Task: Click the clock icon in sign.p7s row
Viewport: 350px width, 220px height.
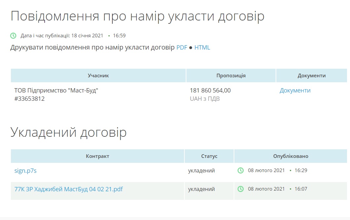Action: tap(241, 170)
